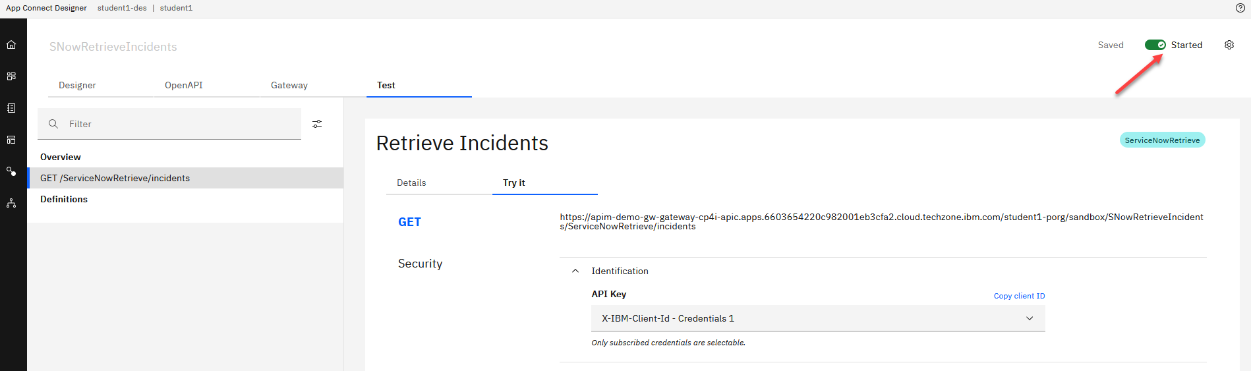This screenshot has width=1251, height=371.
Task: Toggle the Started switch off
Action: 1155,45
